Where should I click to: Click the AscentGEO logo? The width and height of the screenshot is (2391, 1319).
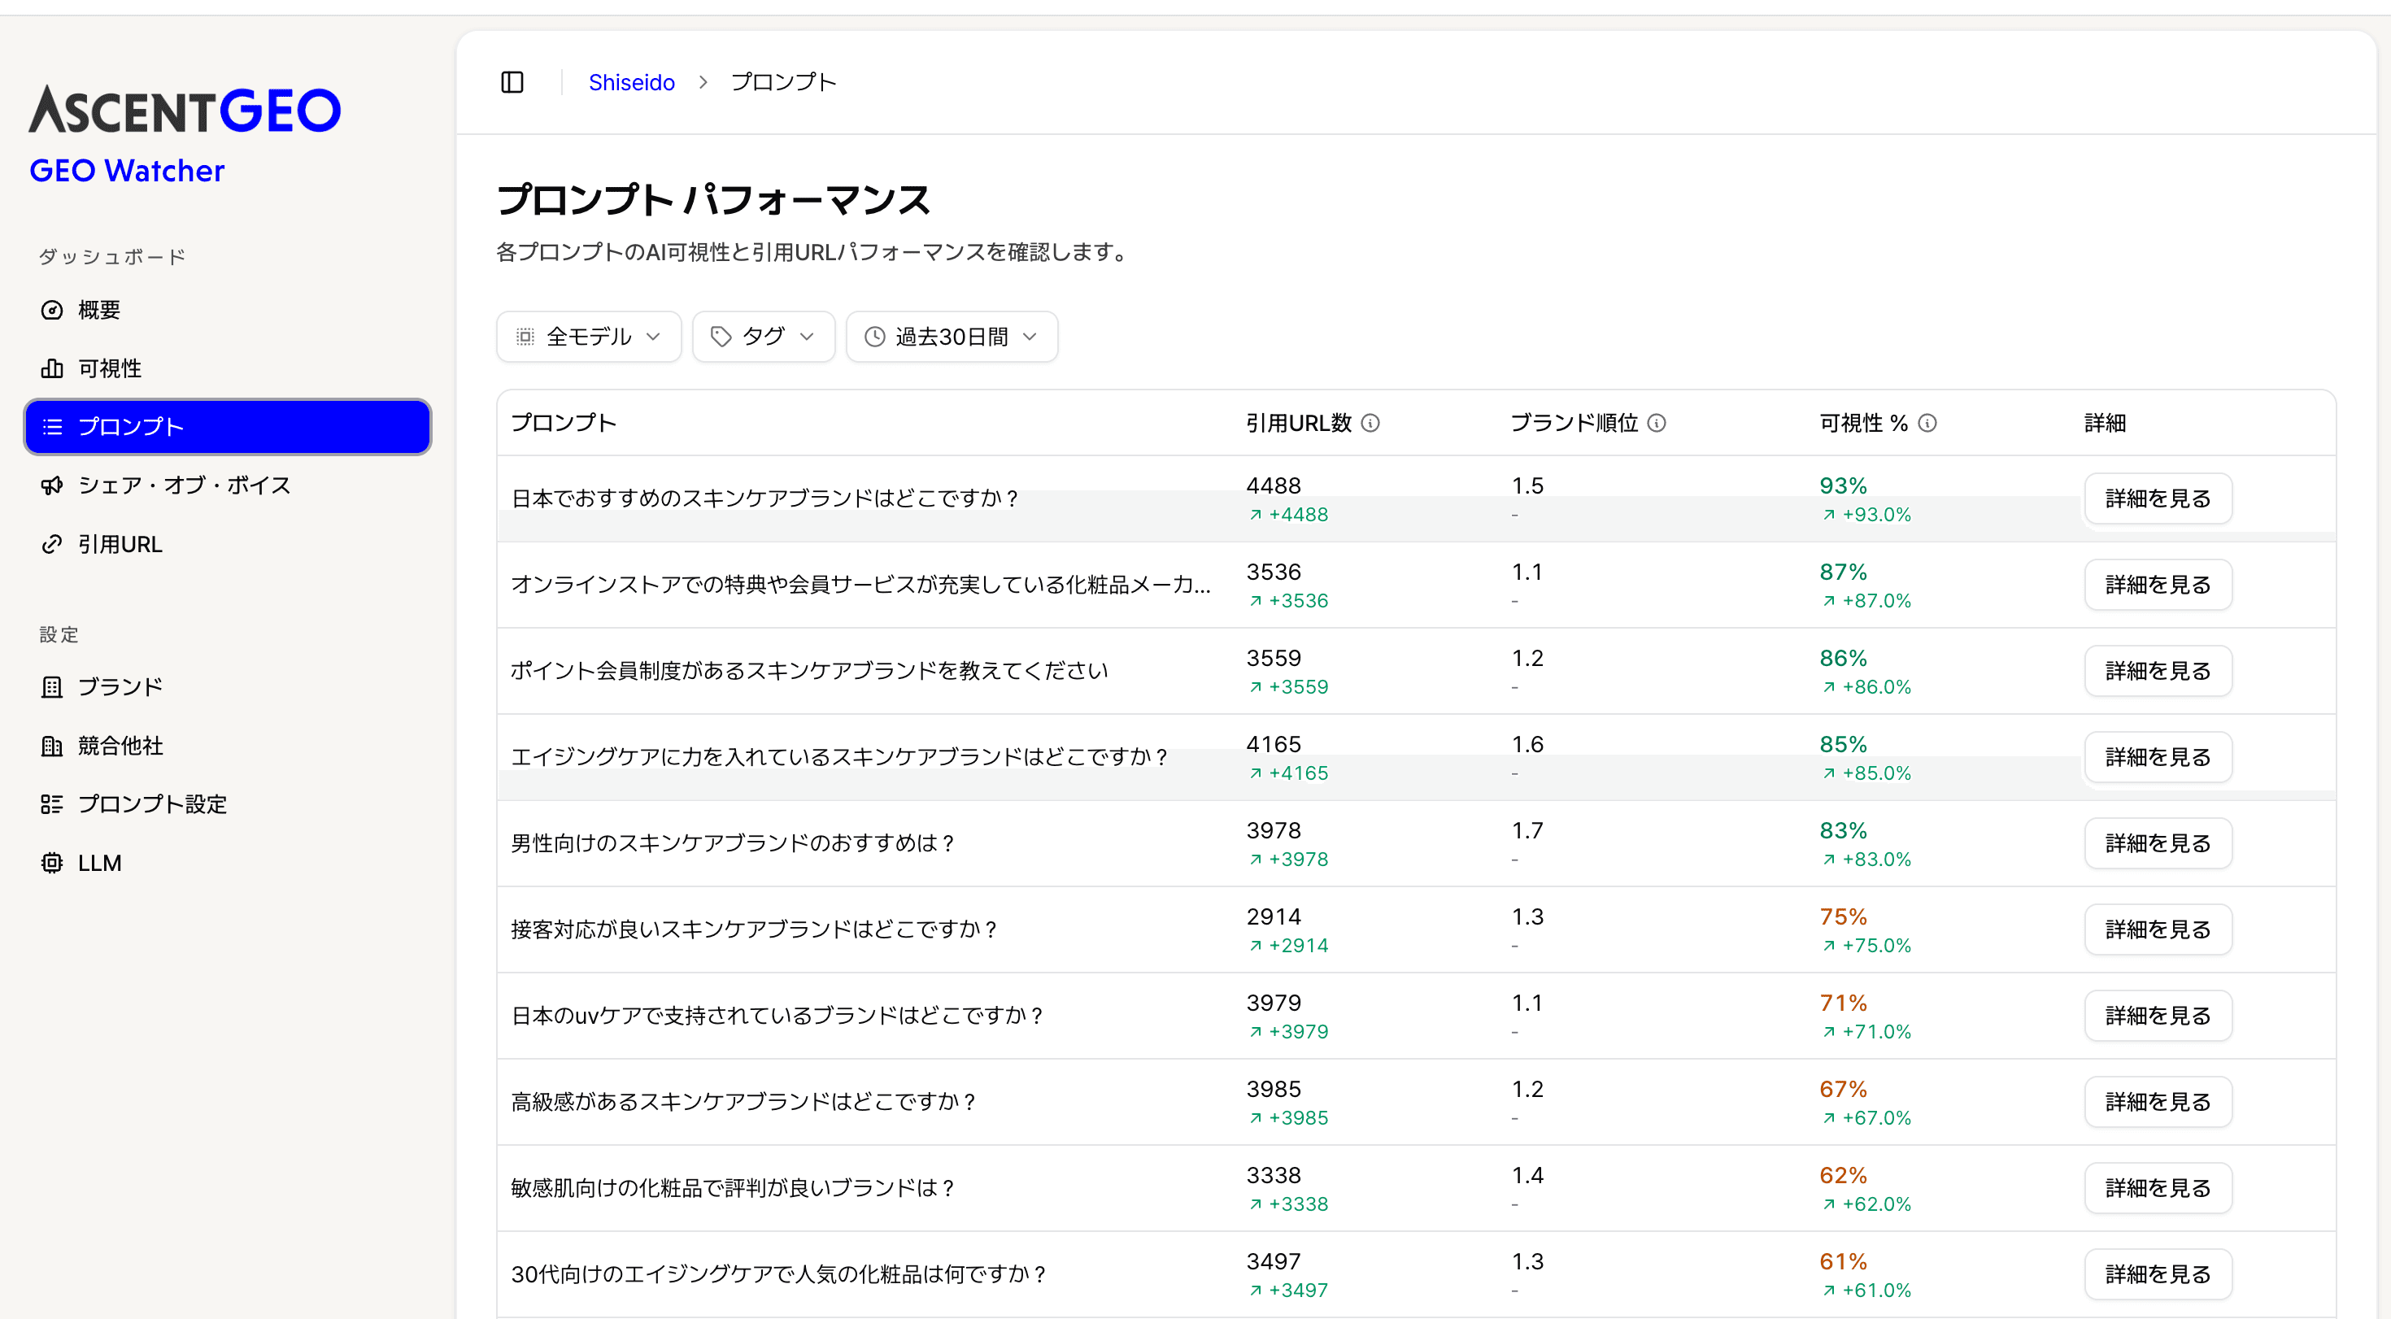pos(185,110)
